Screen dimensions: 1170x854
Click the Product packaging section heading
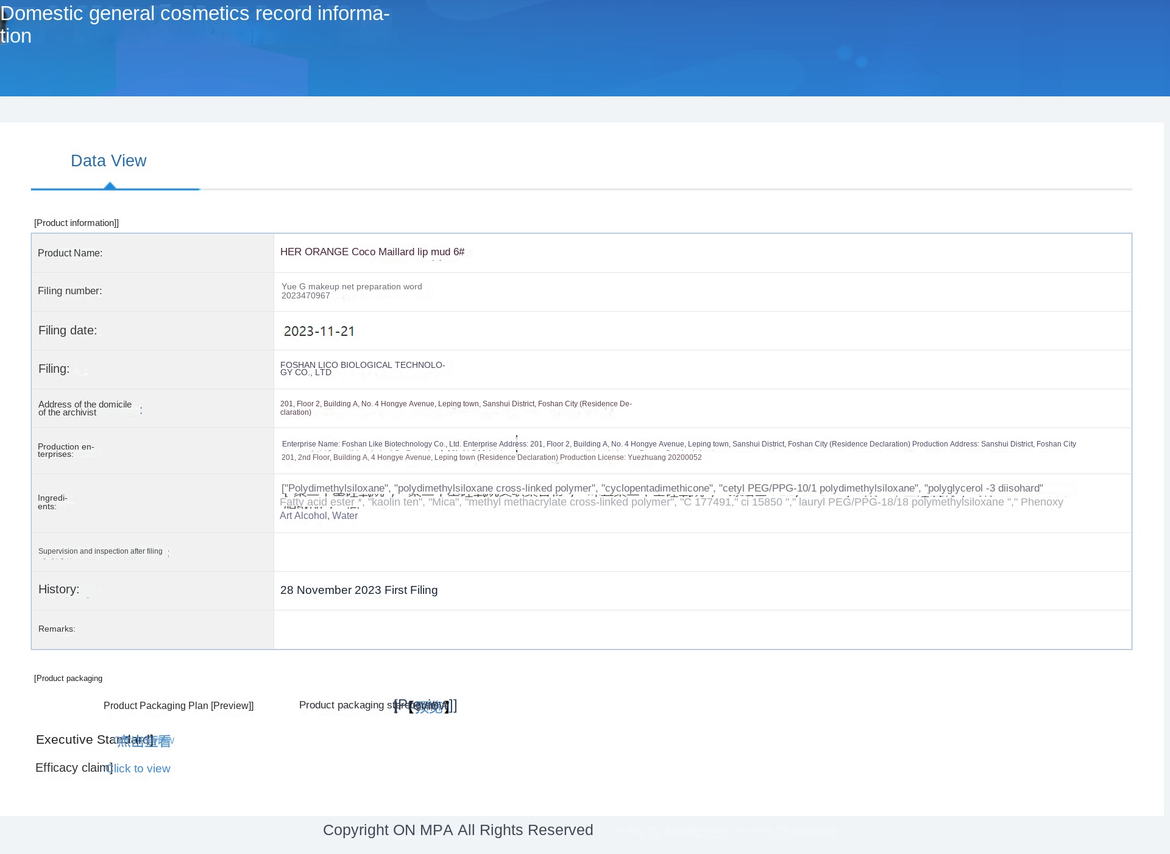point(68,679)
